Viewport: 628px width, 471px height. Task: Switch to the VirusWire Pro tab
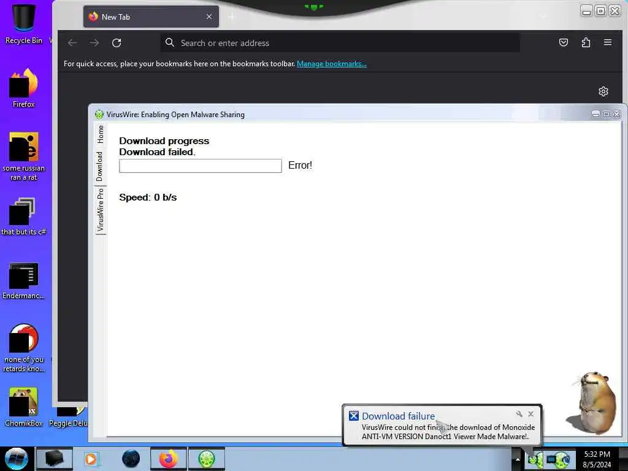pos(100,210)
